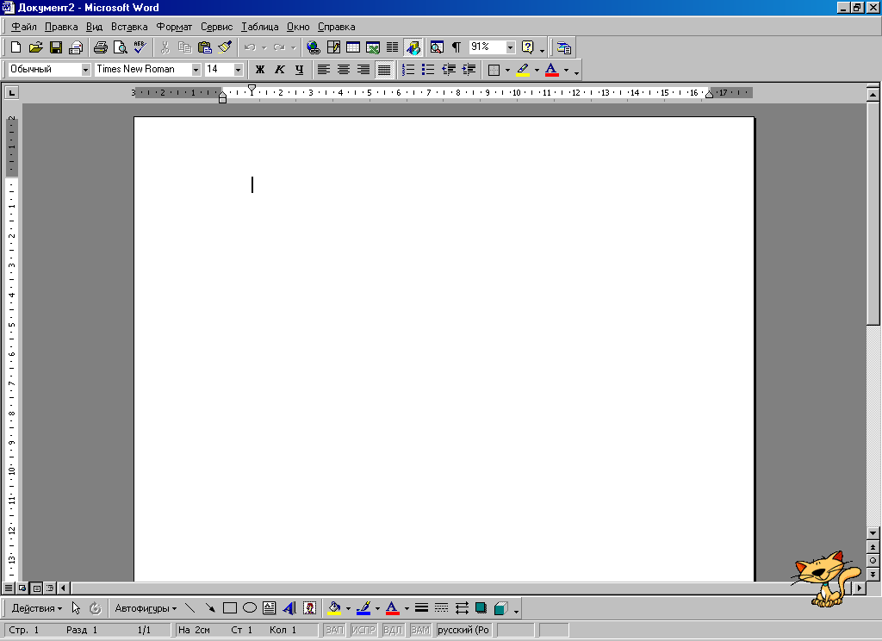Increase the indent
This screenshot has width=882, height=641.
[x=469, y=70]
